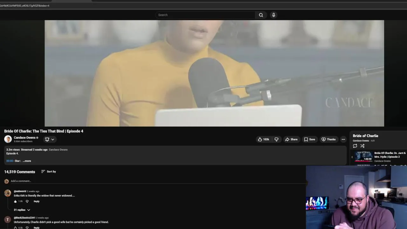Click the search magnifier button
407x229 pixels.
[261, 15]
